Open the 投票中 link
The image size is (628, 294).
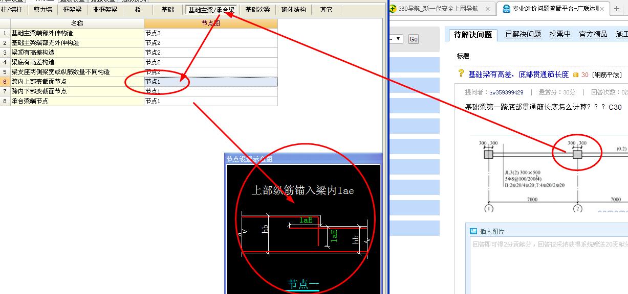click(560, 34)
